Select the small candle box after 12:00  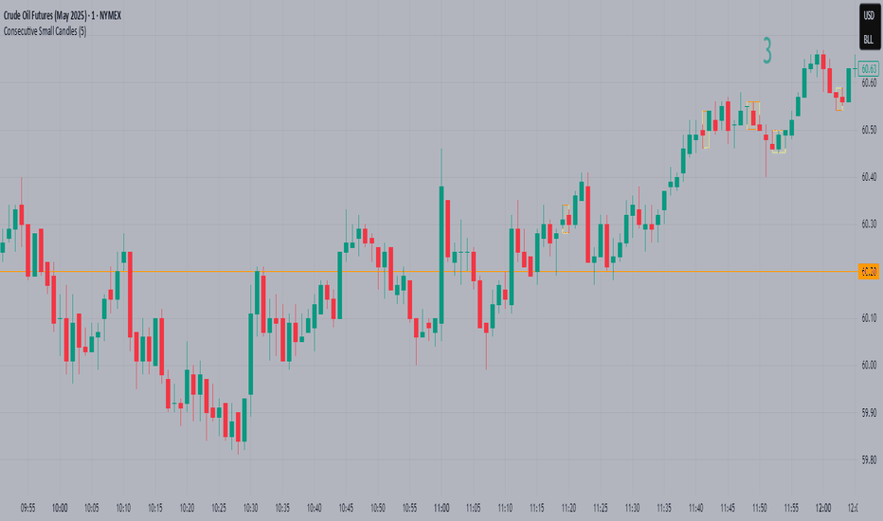point(839,99)
